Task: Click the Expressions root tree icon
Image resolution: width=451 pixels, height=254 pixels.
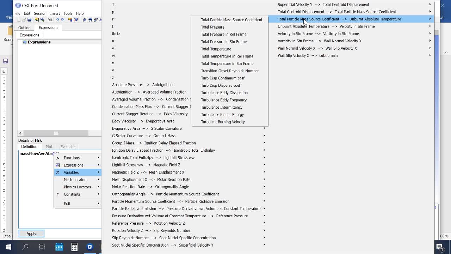Action: pos(25,42)
